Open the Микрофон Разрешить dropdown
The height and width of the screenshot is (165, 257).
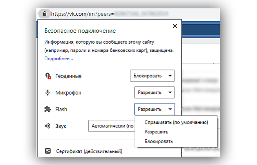[154, 92]
